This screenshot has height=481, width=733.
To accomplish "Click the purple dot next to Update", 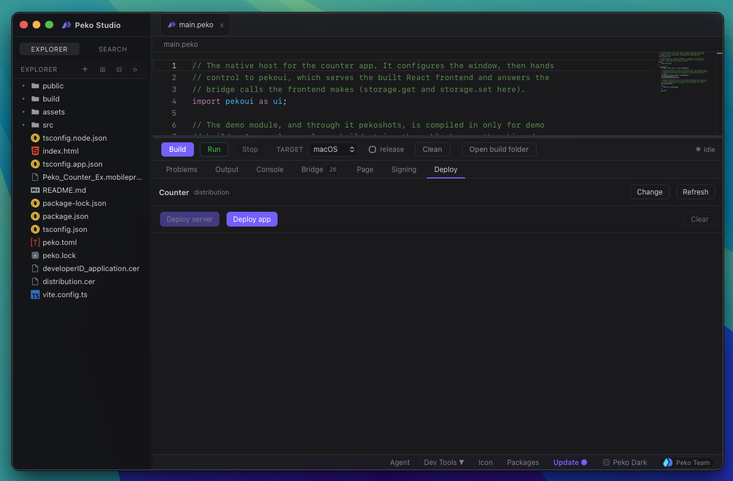I will (x=584, y=463).
